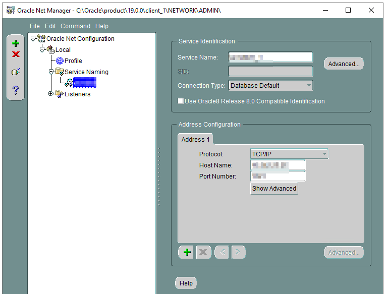Click the Service Name input field

[x=270, y=57]
